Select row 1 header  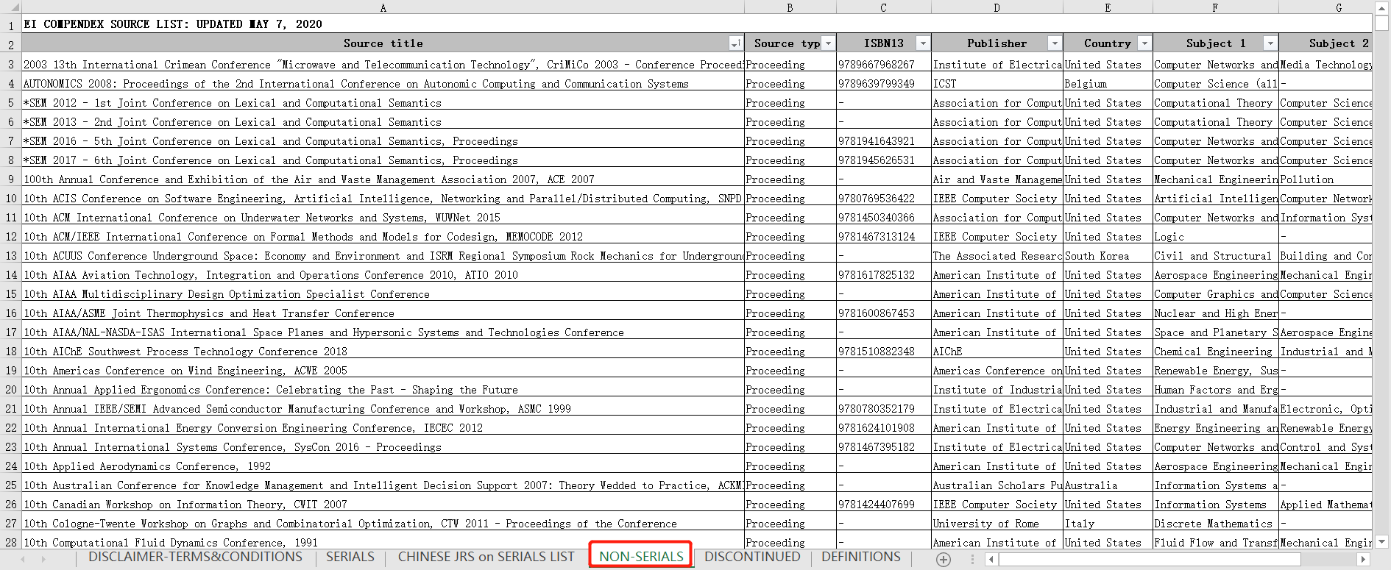(x=11, y=24)
